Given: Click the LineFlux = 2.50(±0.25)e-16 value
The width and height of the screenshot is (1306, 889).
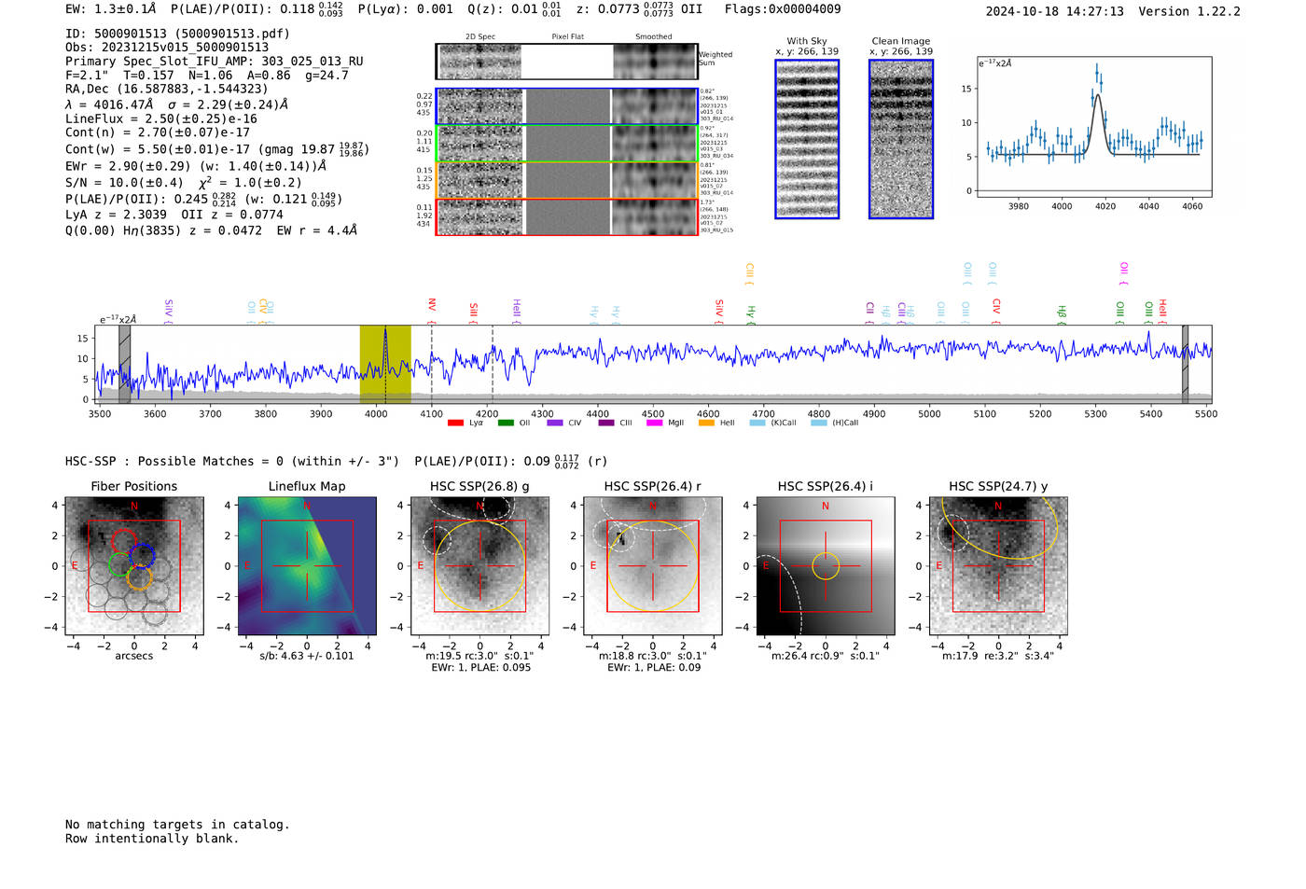Looking at the screenshot, I should point(161,119).
